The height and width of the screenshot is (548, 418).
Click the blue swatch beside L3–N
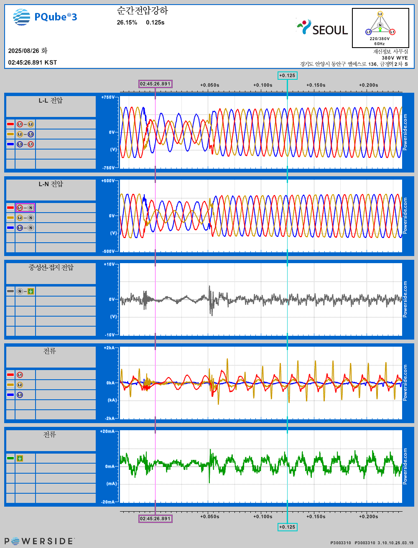tap(10, 228)
